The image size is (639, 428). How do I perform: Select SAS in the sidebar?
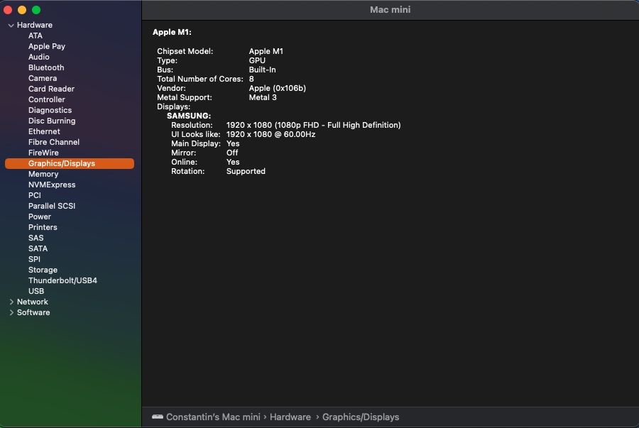36,238
